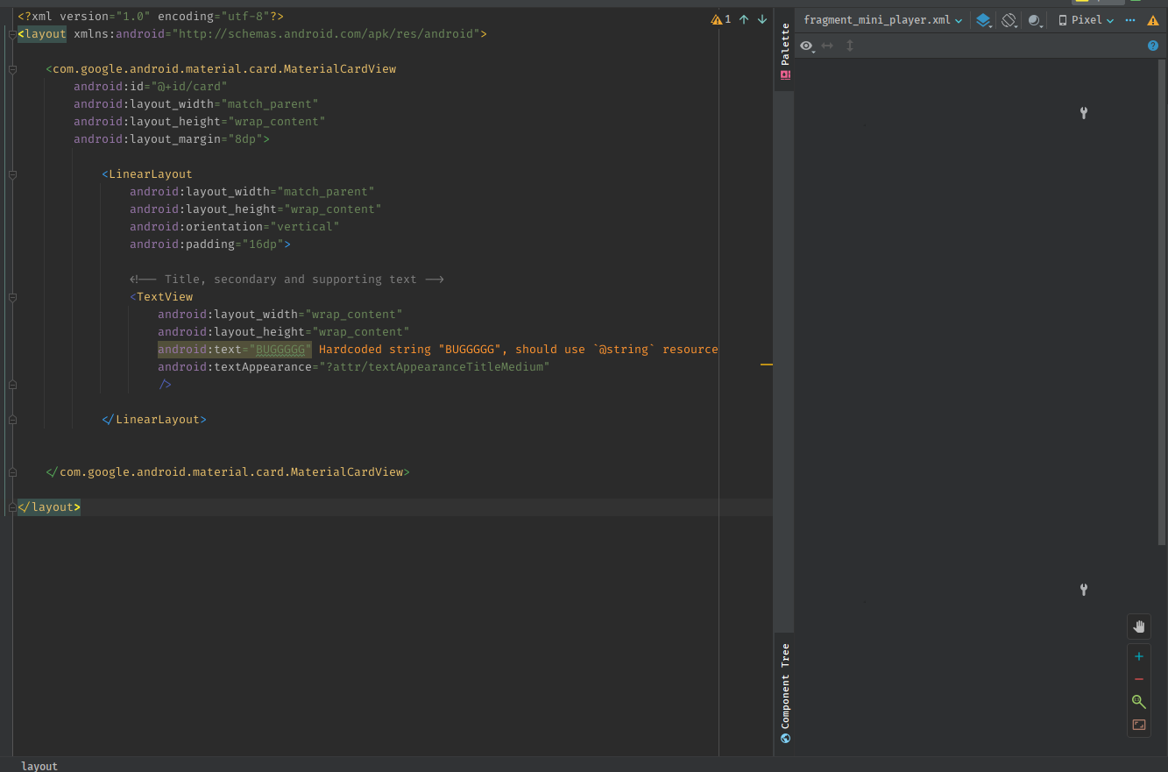Select the layout breadcrumb in bottom bar

tap(39, 765)
